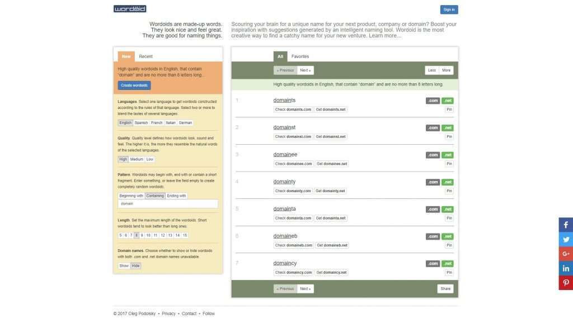Open the Recent tab
This screenshot has height=328, width=573.
pyautogui.click(x=145, y=56)
